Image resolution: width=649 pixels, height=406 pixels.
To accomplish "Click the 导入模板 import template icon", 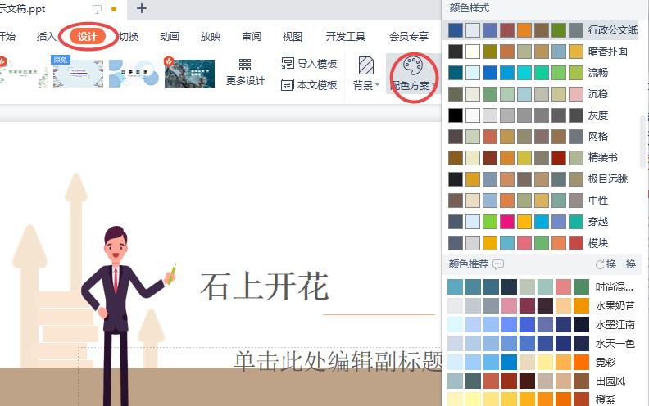I will click(288, 64).
